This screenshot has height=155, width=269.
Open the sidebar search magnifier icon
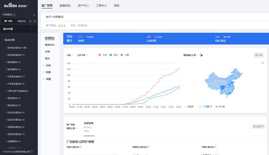click(30, 21)
